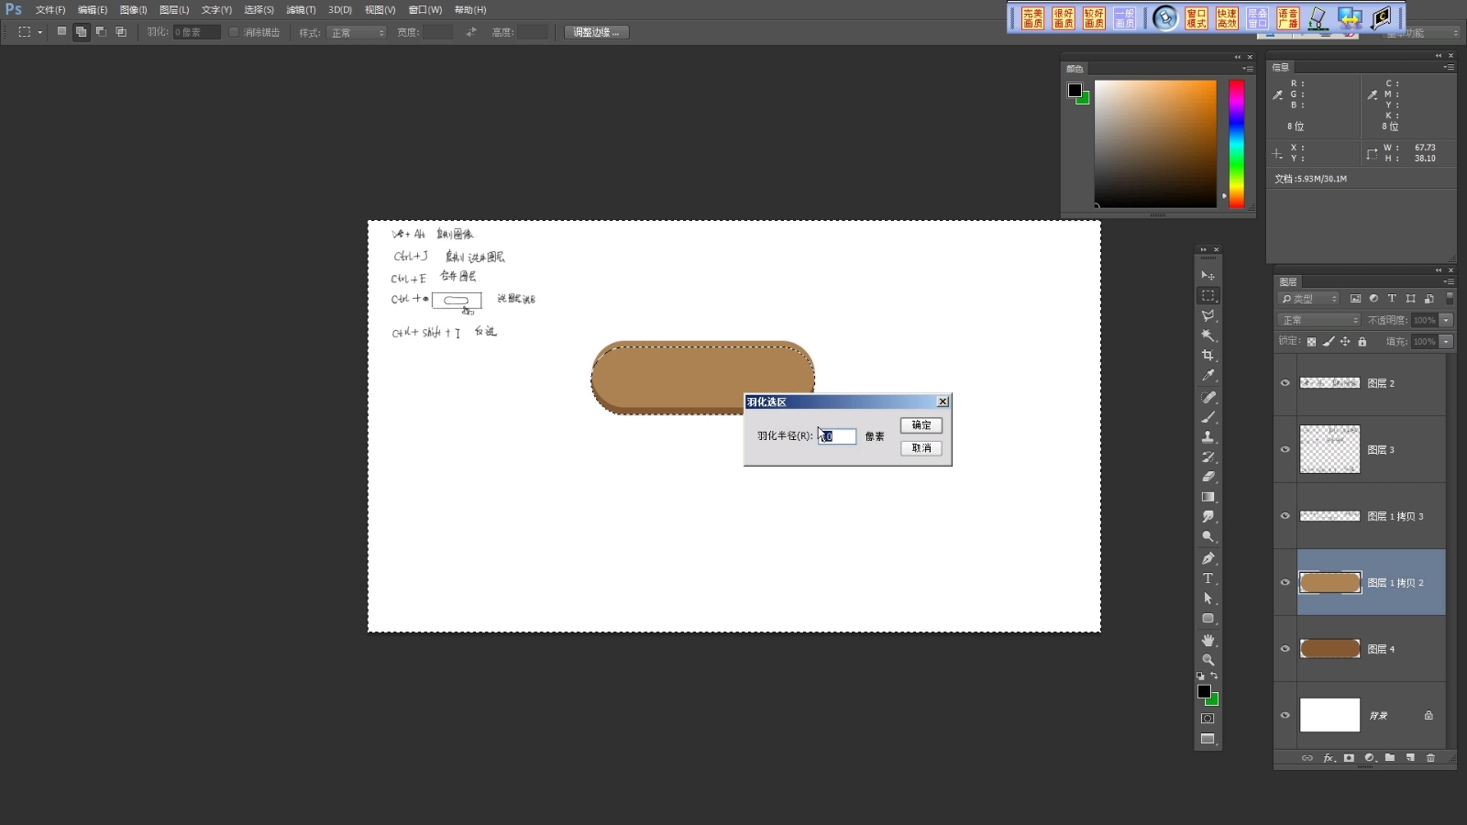1467x825 pixels.
Task: Select the Eraser tool
Action: pyautogui.click(x=1208, y=477)
